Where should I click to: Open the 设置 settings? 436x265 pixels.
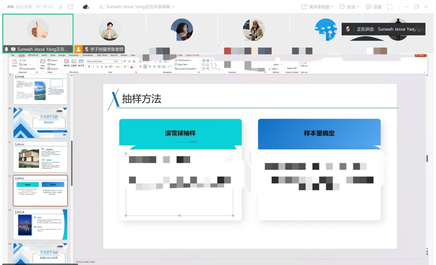(373, 7)
